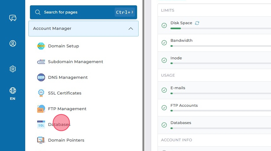Click the FTP Management folder icon
This screenshot has height=151, width=271.
(41, 109)
